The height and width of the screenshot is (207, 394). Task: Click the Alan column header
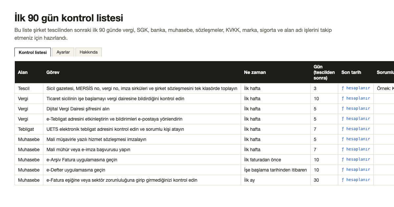click(29, 72)
